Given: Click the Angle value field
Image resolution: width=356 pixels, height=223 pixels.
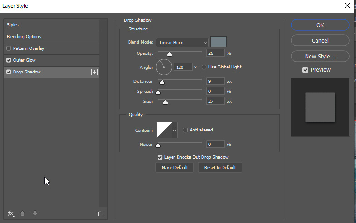Looking at the screenshot, I should (183, 67).
